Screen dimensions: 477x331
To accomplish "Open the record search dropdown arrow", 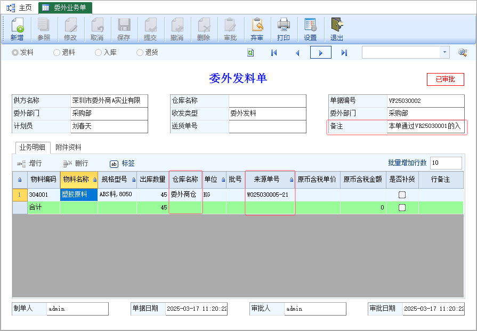I will click(444, 52).
